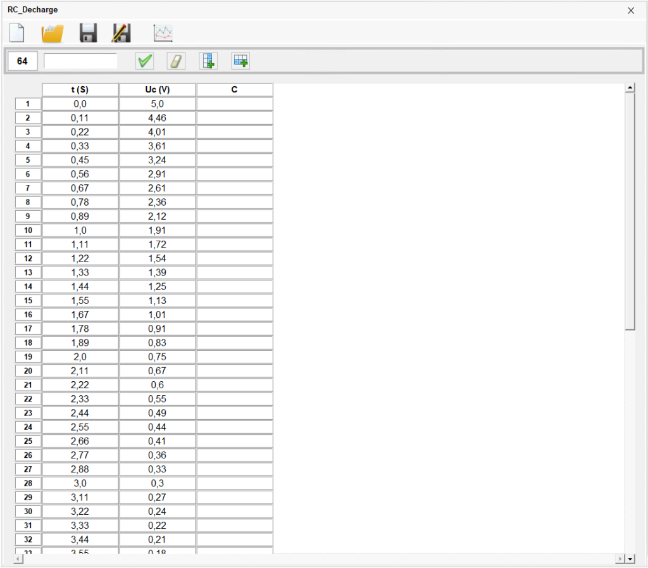This screenshot has width=648, height=568.
Task: Open the graph plot chart icon
Action: [x=163, y=33]
